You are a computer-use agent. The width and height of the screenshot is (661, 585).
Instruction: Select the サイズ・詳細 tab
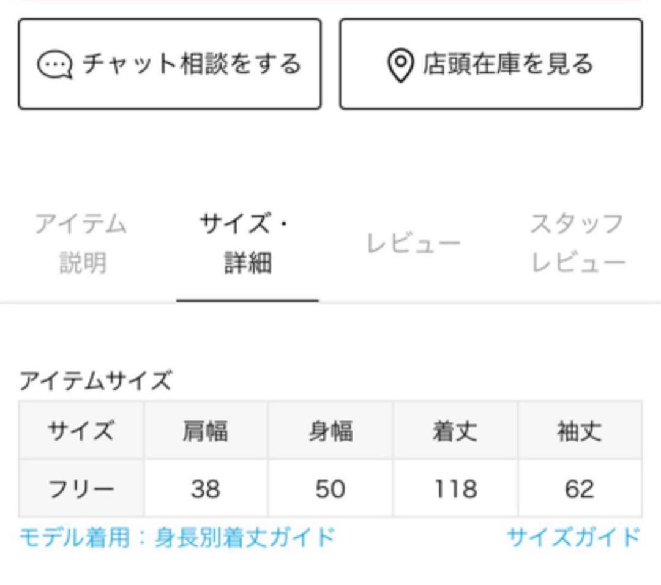247,244
